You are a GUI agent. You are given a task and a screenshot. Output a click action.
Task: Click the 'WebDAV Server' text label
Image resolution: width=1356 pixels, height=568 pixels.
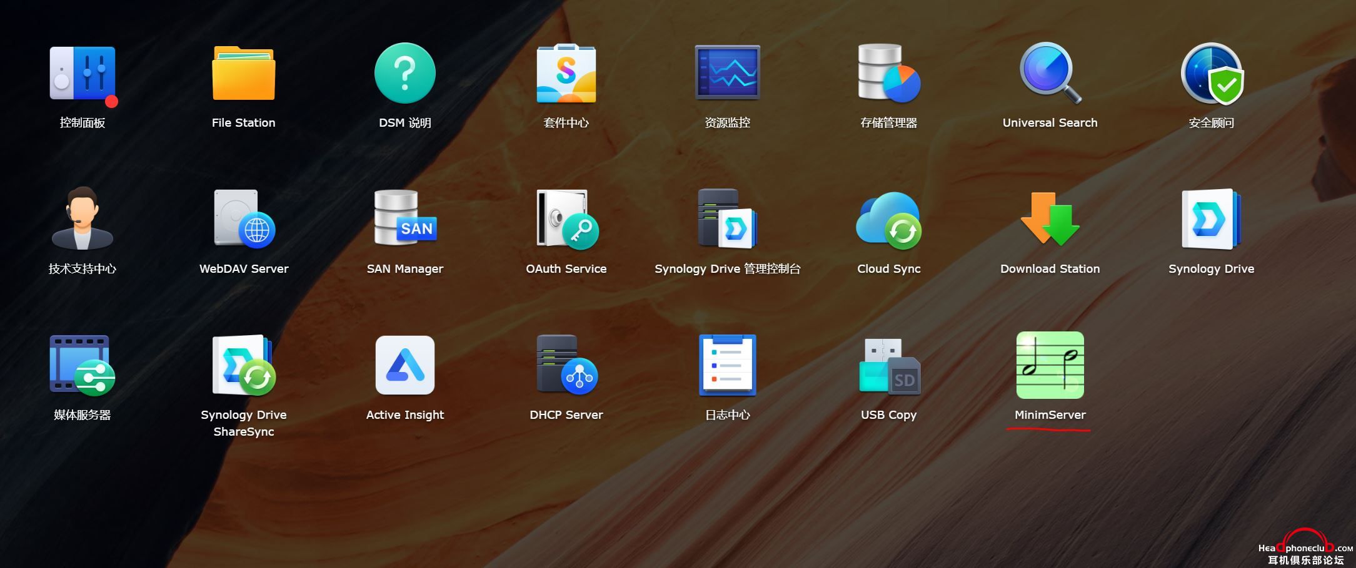click(x=244, y=269)
